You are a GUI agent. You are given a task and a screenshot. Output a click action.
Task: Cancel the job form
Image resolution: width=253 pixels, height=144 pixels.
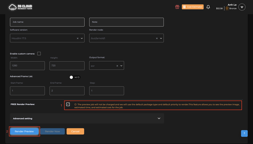tap(75, 131)
